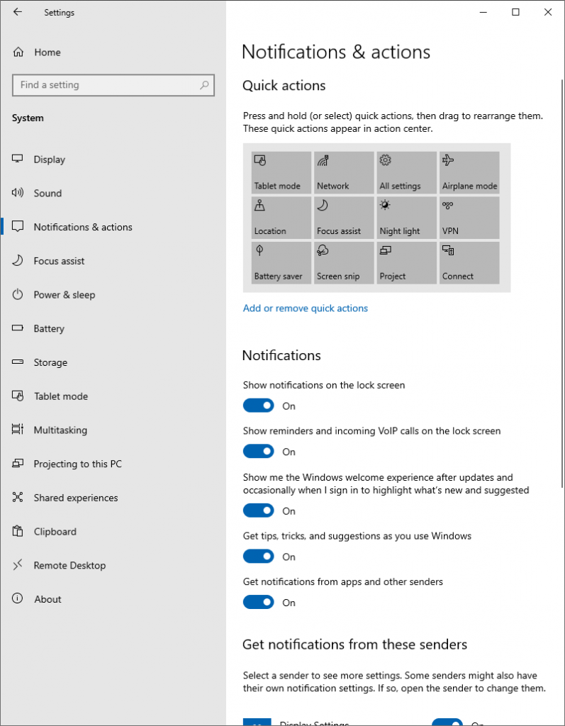Select the Screen snip quick action tile
Image resolution: width=565 pixels, height=726 pixels.
click(x=344, y=262)
